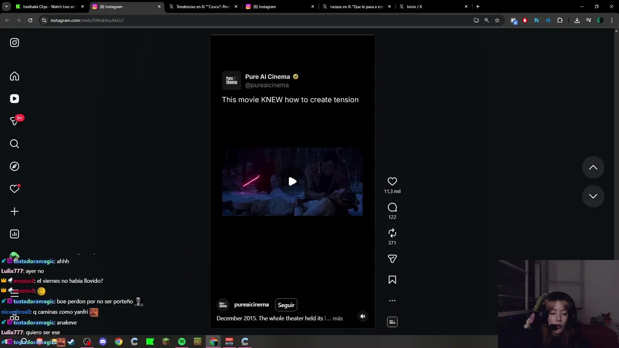This screenshot has height=348, width=619.
Task: Open the @pureaicinema handle in the video
Action: point(267,85)
